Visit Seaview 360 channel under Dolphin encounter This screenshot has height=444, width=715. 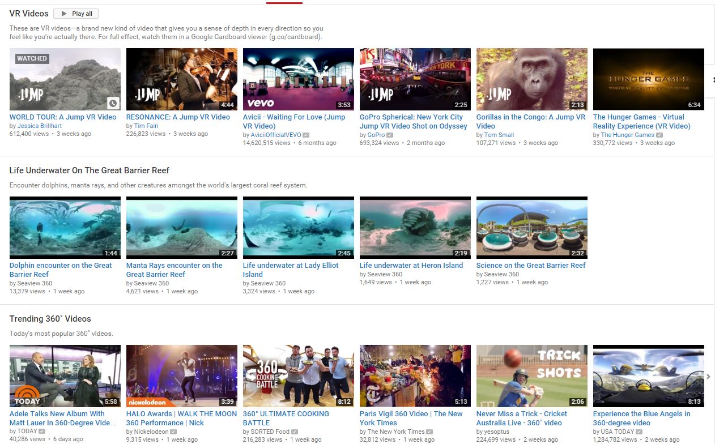[35, 283]
